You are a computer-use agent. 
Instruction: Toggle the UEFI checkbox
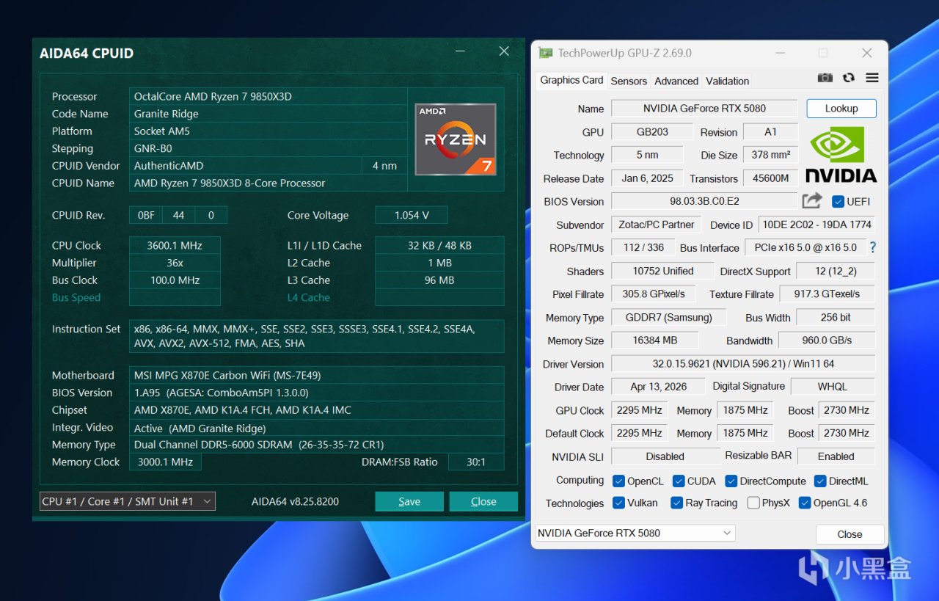point(838,201)
